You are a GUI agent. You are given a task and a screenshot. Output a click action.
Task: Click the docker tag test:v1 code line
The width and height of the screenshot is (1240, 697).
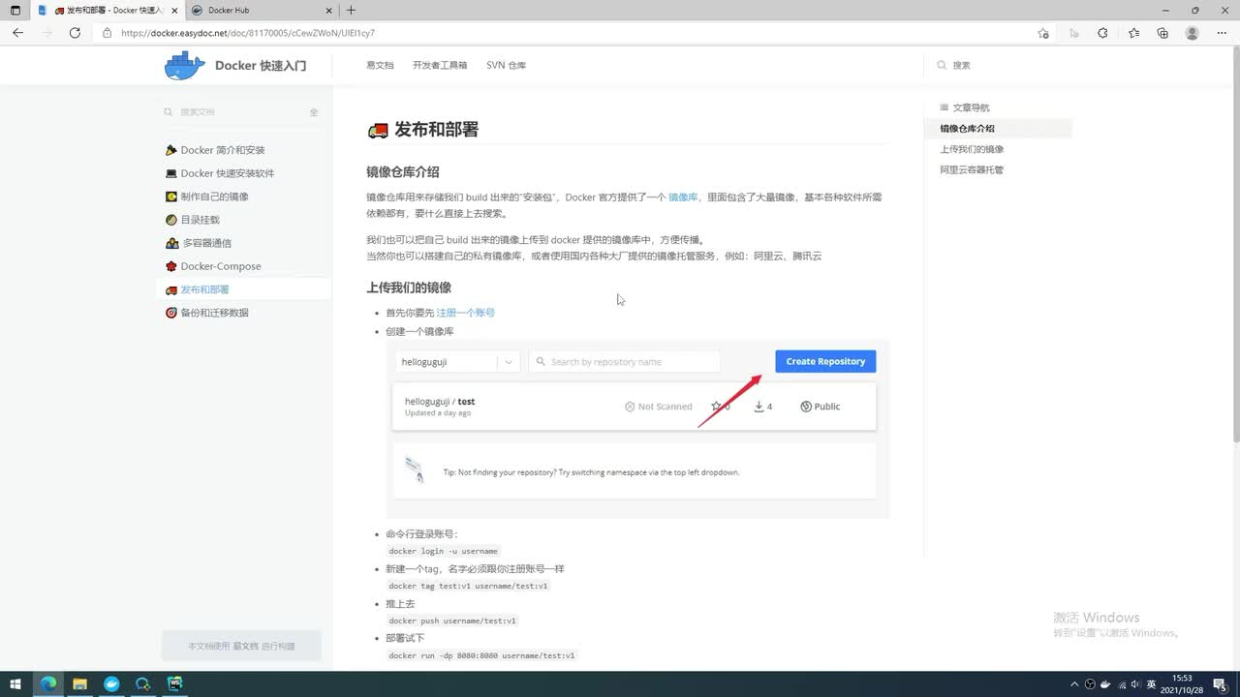(x=468, y=586)
